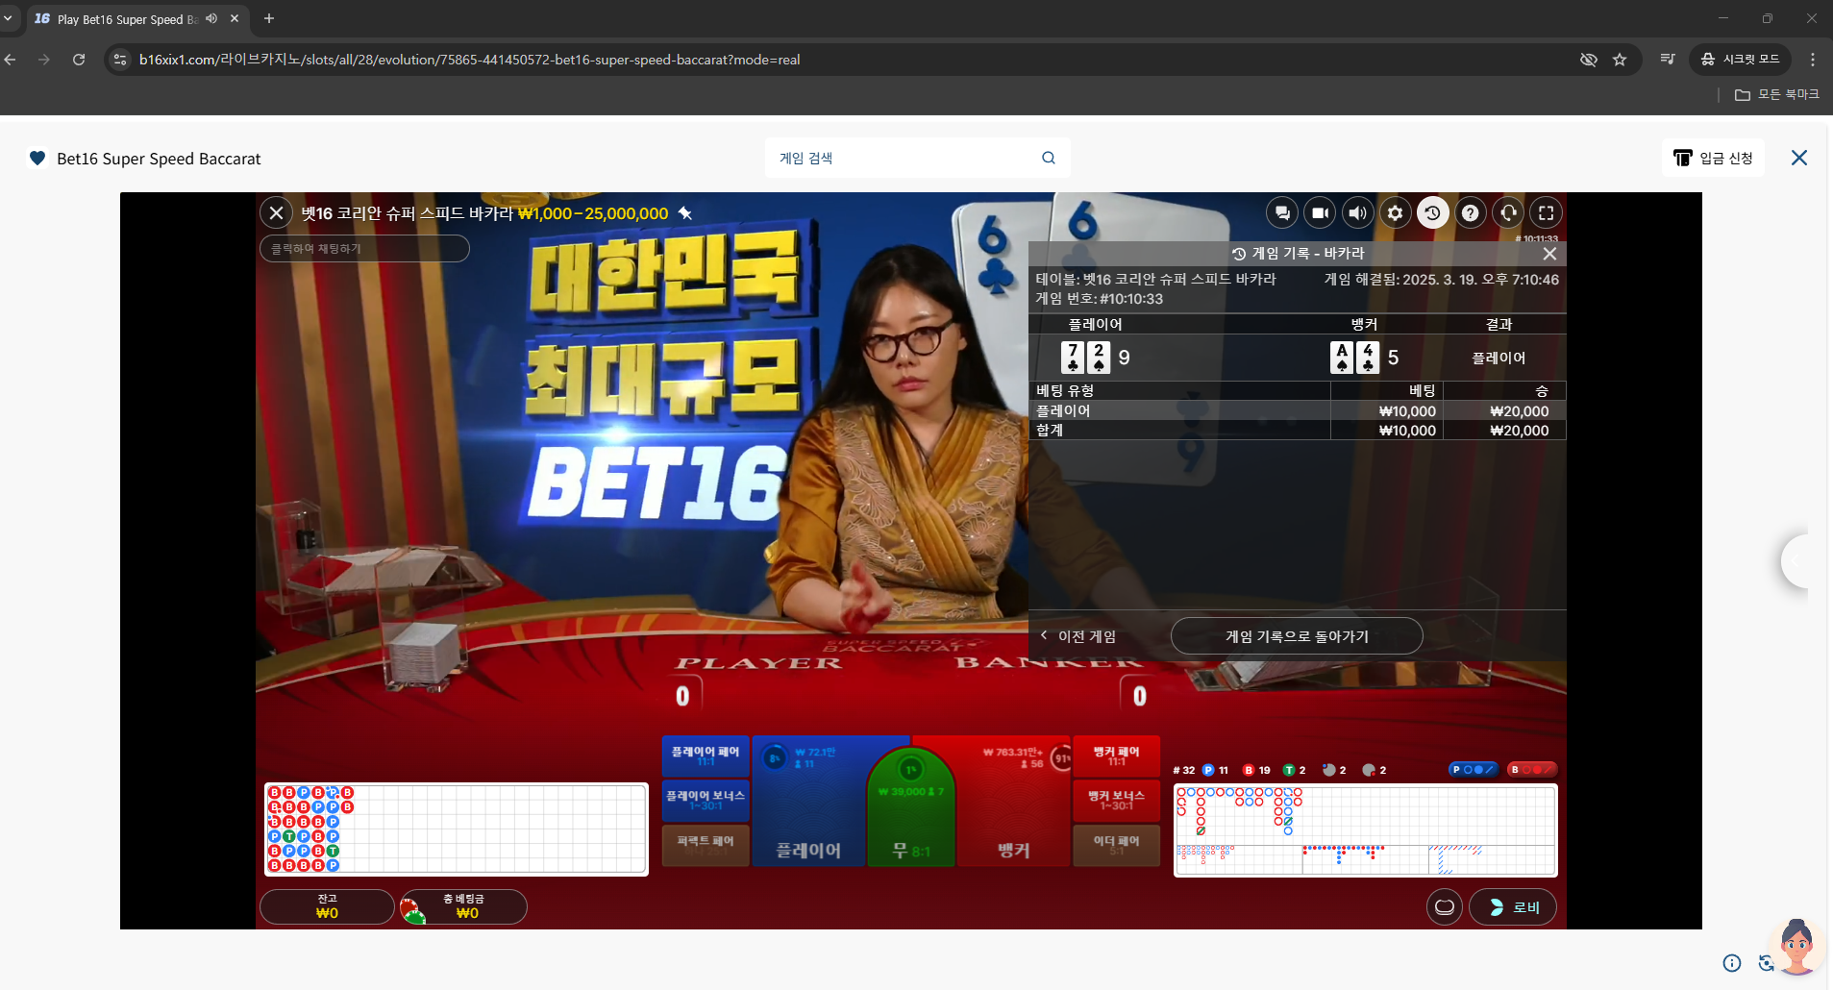Viewport: 1833px width, 990px height.
Task: Open media control icon in browser toolbar
Action: (1668, 60)
